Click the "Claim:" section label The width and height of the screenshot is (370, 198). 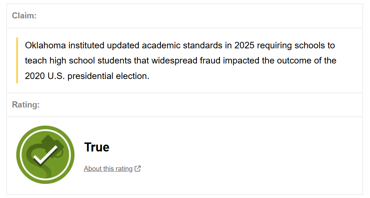pos(24,16)
